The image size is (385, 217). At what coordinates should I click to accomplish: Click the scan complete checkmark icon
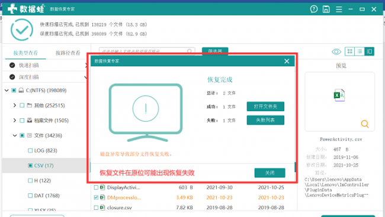[22, 30]
